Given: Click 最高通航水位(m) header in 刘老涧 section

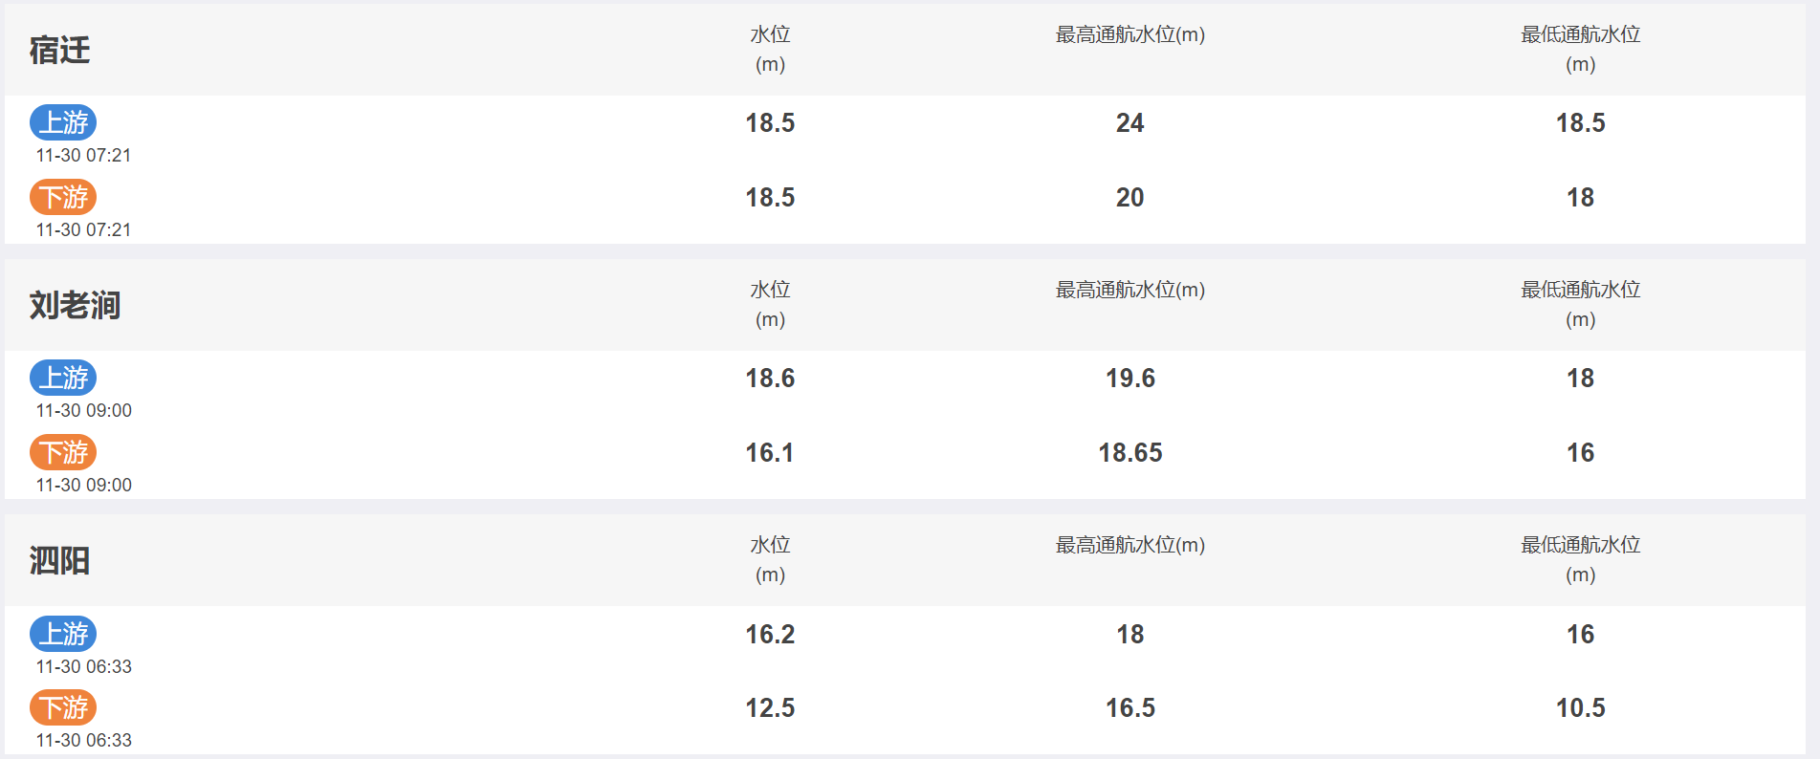Looking at the screenshot, I should [1129, 290].
